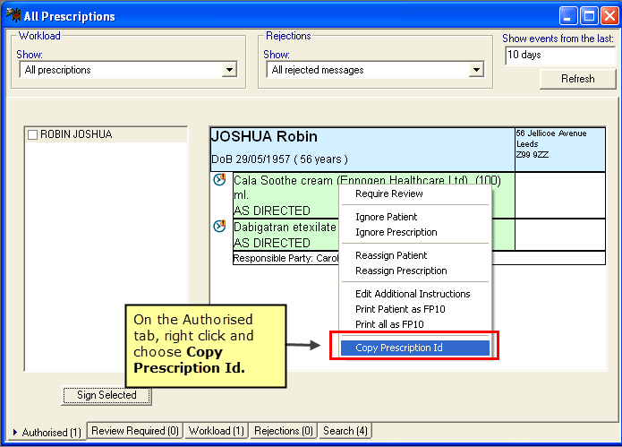Maximize the All Prescriptions window
The image size is (622, 447).
pyautogui.click(x=589, y=15)
